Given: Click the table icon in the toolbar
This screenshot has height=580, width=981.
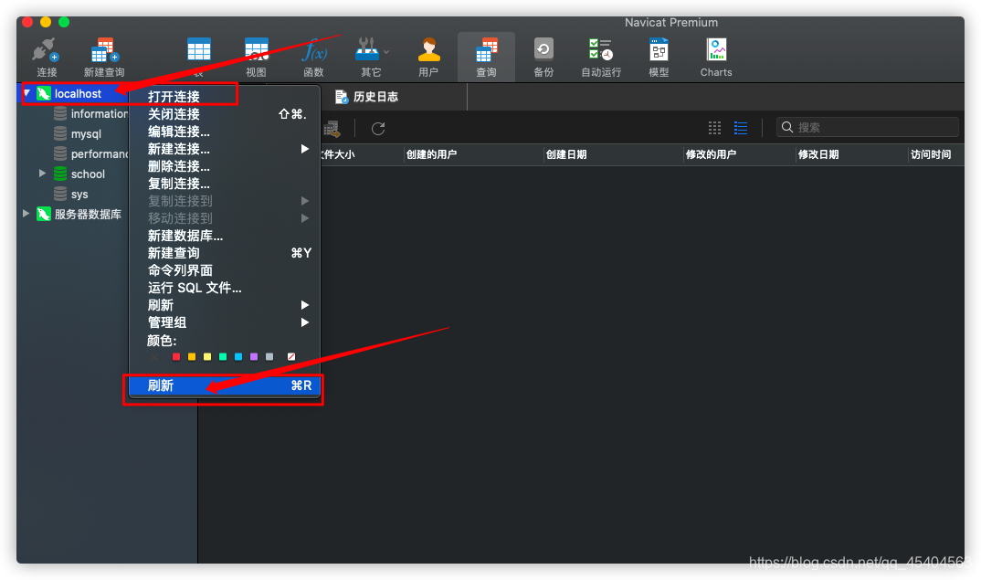Looking at the screenshot, I should (x=199, y=50).
